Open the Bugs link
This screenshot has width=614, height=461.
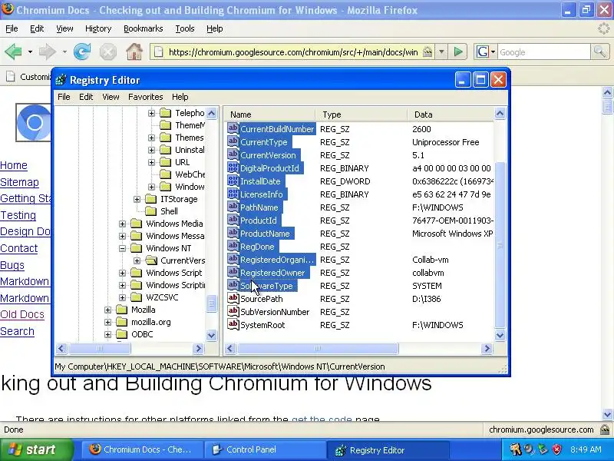[12, 265]
